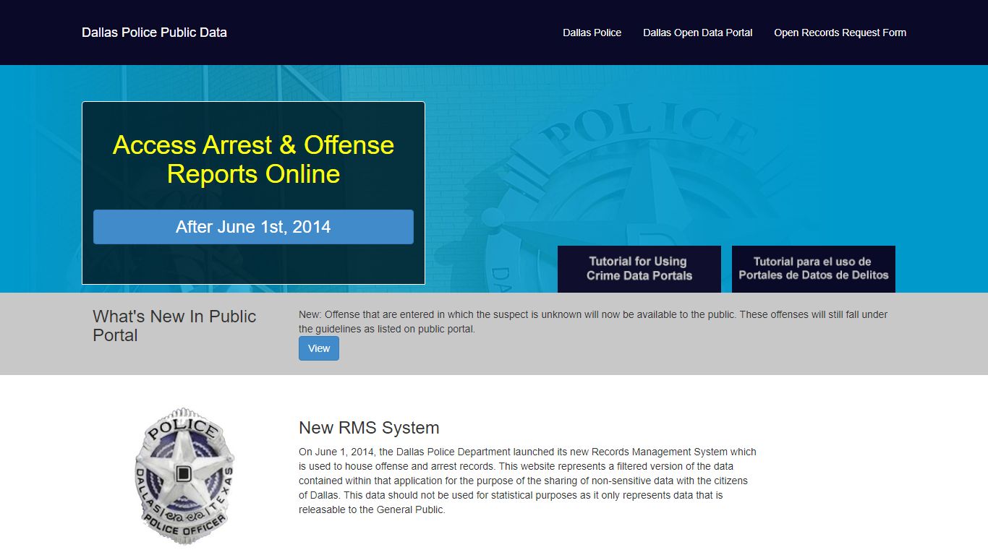Click the Access Arrest & Offense Reports Online heading

click(253, 160)
